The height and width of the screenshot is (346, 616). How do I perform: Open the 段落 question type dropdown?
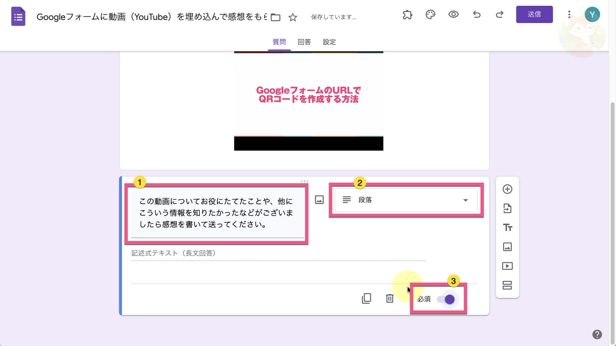click(406, 200)
